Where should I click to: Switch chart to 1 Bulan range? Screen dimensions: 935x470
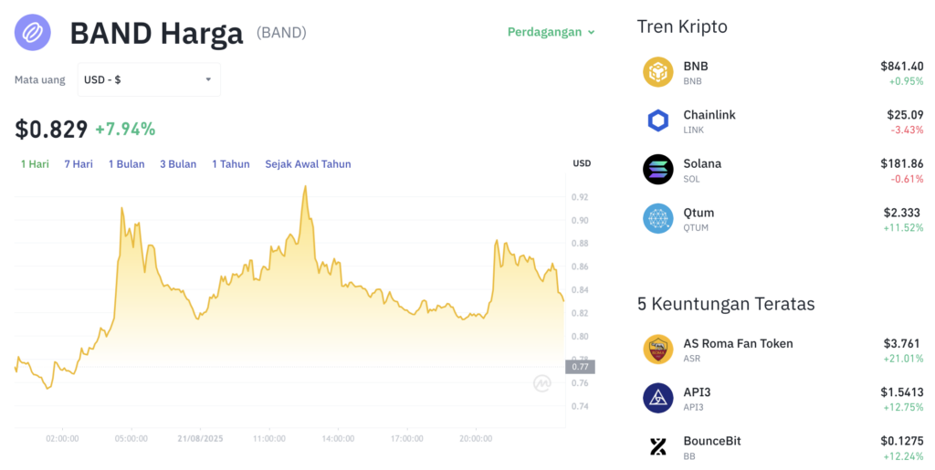[126, 164]
